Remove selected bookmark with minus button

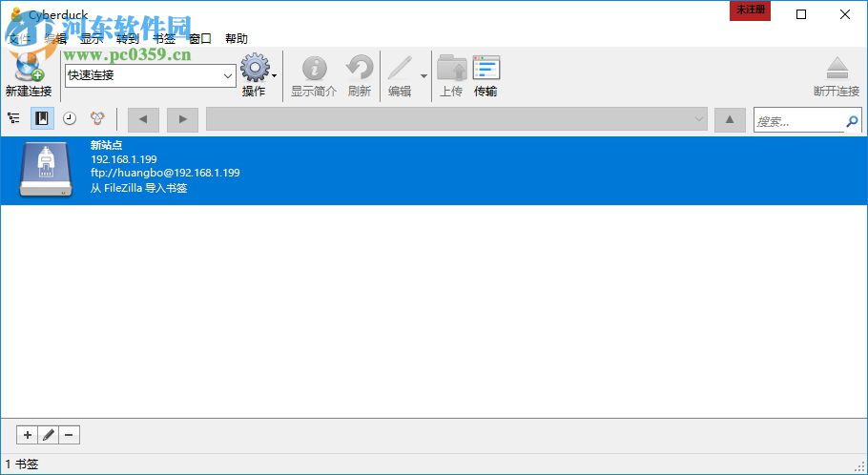tap(69, 435)
